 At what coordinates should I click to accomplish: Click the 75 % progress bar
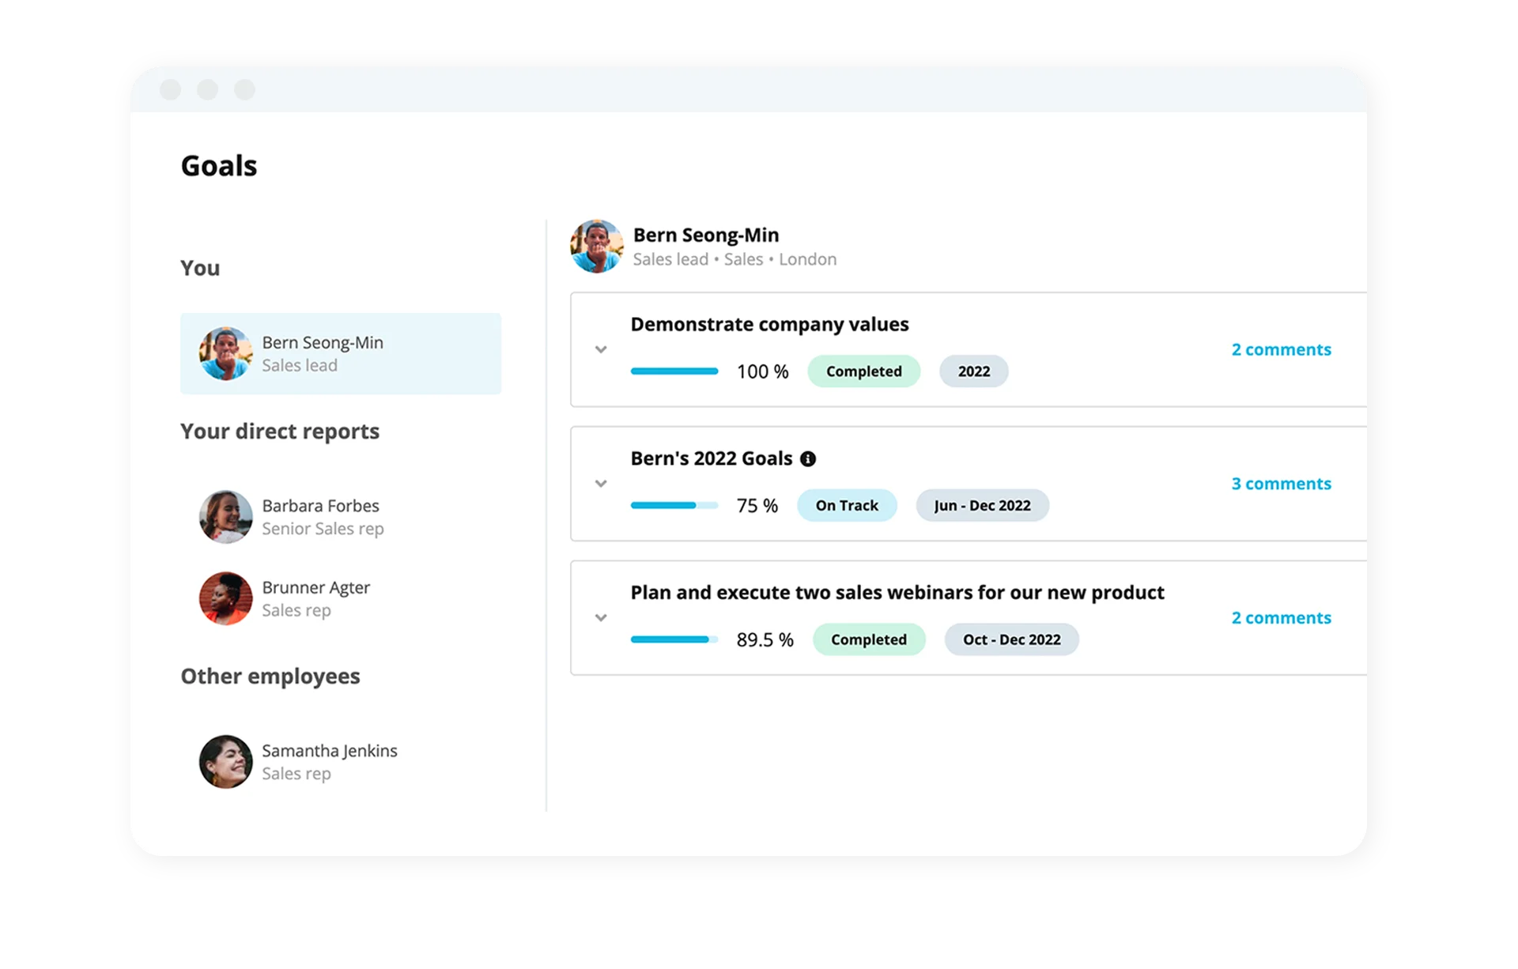click(x=674, y=506)
